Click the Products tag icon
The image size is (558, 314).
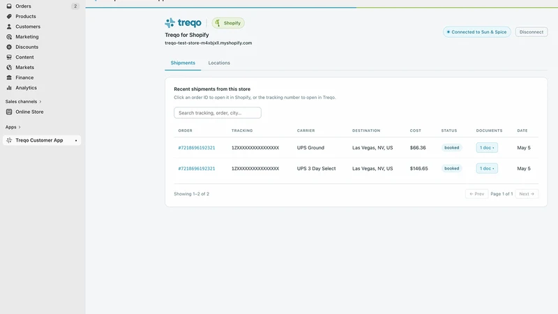pyautogui.click(x=9, y=16)
